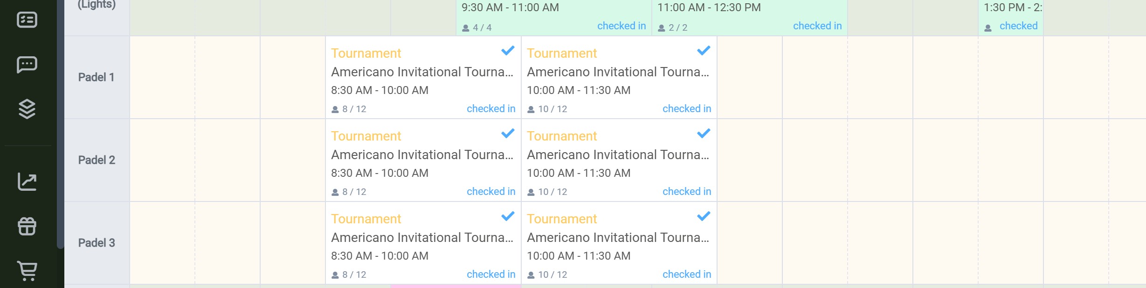Open the Padel 2 8:30 AM Americano Invitational tournament

tap(421, 155)
